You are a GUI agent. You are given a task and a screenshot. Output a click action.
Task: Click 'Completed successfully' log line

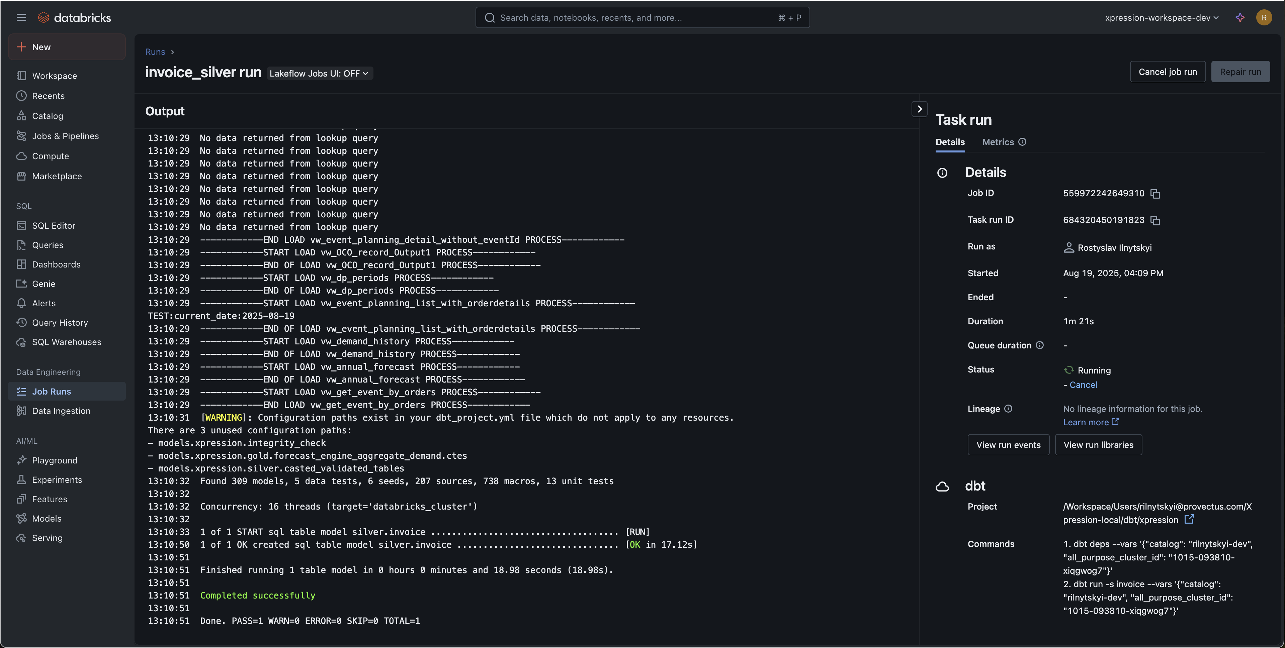[x=257, y=595]
